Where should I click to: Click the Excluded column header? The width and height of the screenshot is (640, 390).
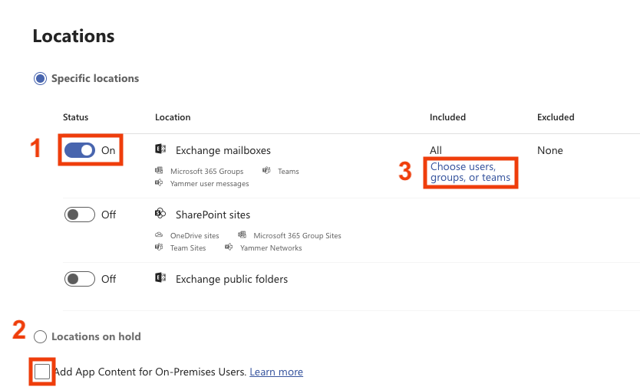556,117
